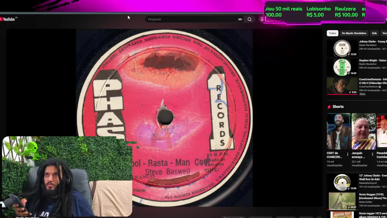Open the YouTube home logo
This screenshot has height=218, width=387.
7,19
